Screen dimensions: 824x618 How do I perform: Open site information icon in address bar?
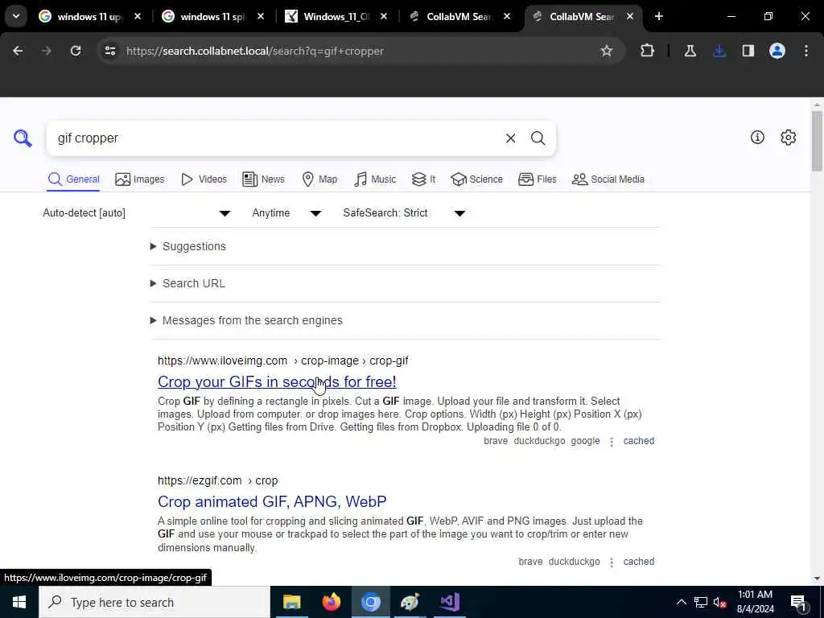(x=110, y=51)
